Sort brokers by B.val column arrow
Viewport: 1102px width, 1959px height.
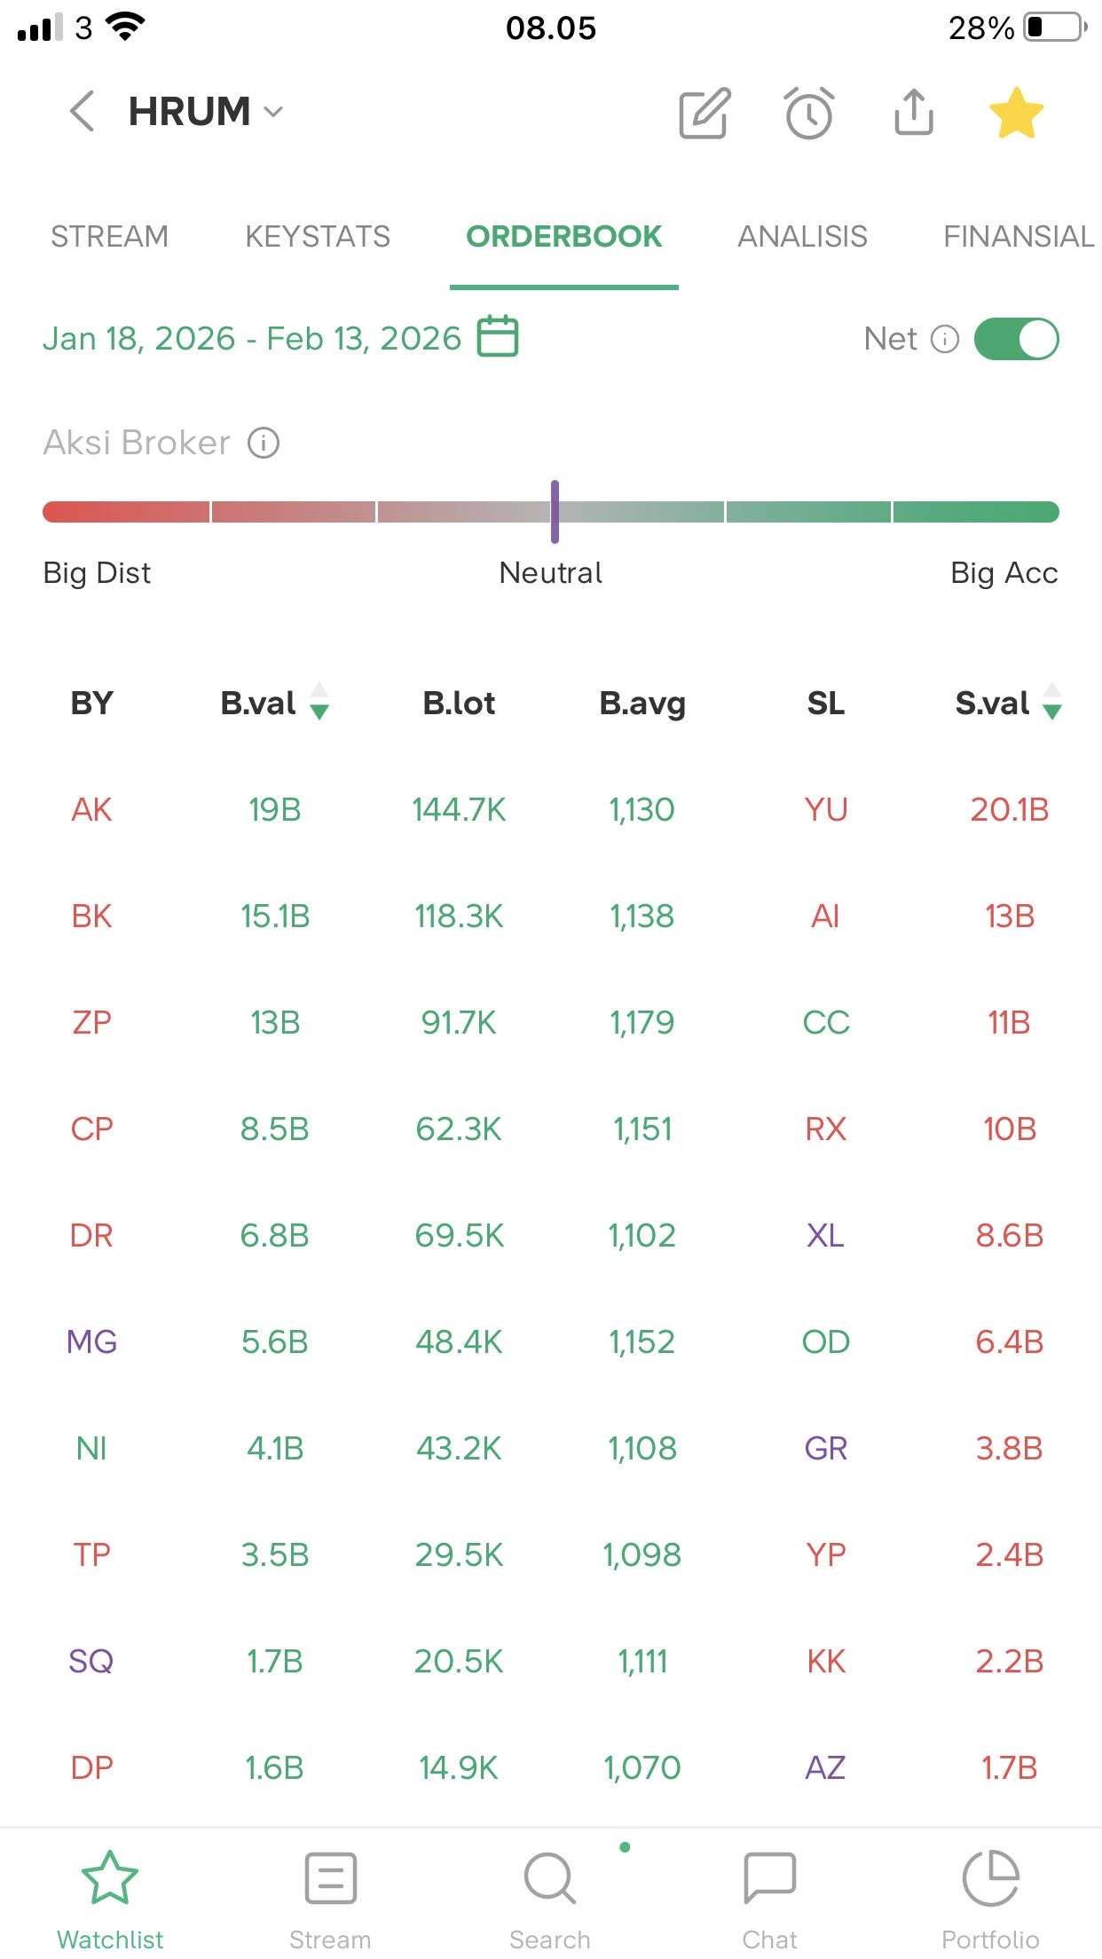coord(319,702)
